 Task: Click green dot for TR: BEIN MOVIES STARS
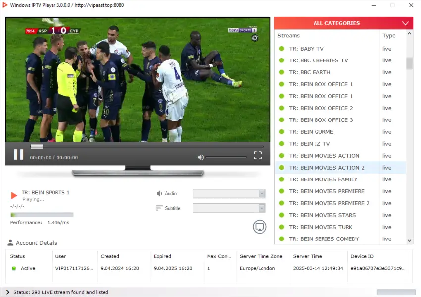pos(282,215)
